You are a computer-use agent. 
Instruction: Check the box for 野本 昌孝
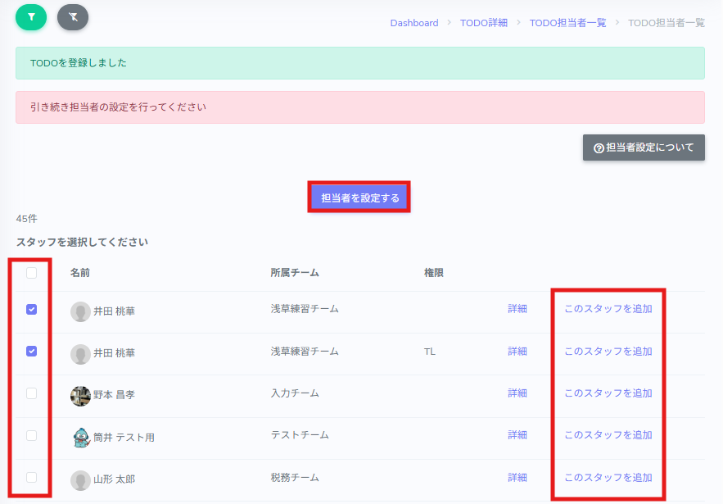(31, 393)
